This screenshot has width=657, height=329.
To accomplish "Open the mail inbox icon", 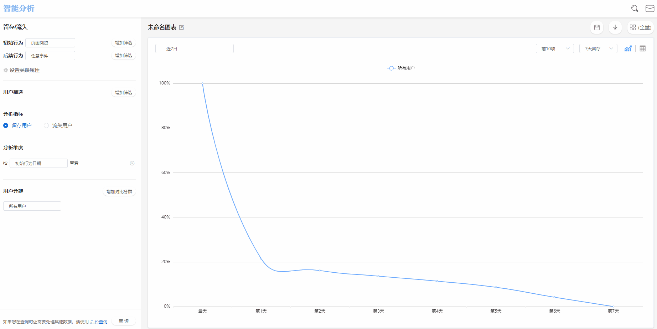I will (650, 9).
